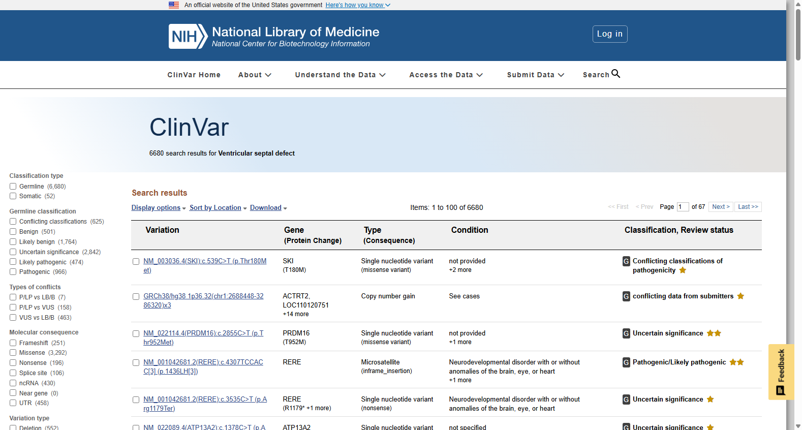Click the star after Conflicting classifications of pathogenicity

tap(683, 270)
